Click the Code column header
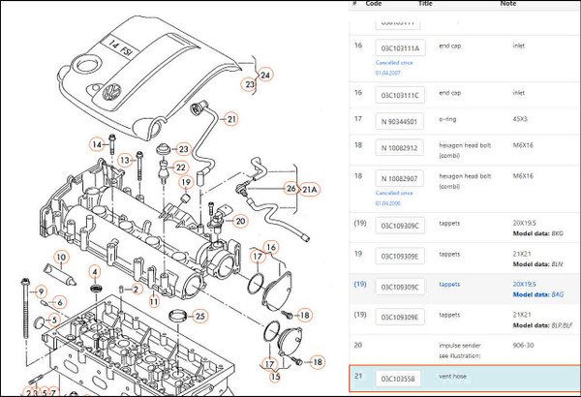 tap(373, 3)
